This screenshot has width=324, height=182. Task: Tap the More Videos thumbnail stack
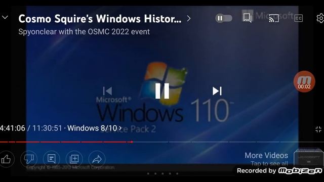coord(308,158)
